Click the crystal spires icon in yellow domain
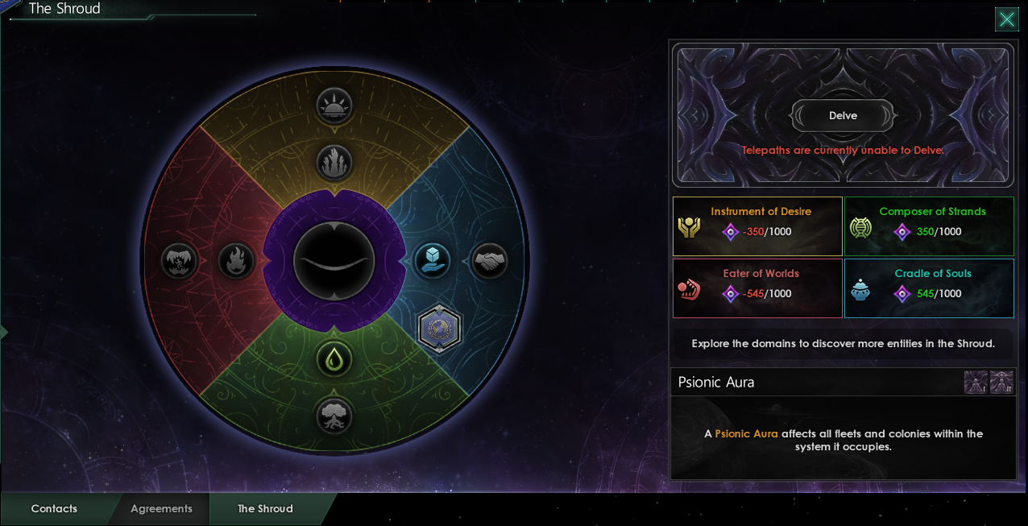The image size is (1028, 526). 334,163
